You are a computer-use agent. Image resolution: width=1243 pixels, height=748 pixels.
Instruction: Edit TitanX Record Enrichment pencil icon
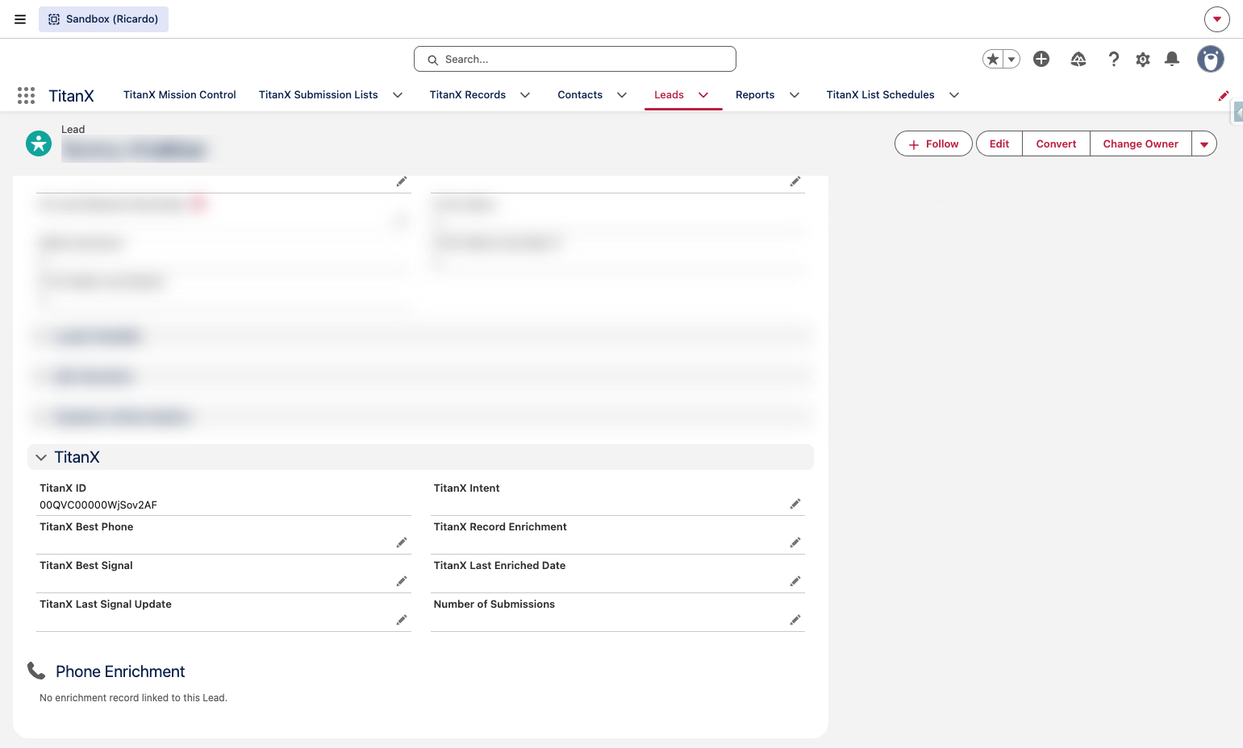point(795,542)
